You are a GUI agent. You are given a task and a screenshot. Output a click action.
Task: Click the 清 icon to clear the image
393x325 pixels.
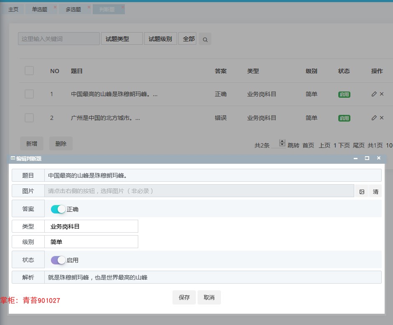375,191
